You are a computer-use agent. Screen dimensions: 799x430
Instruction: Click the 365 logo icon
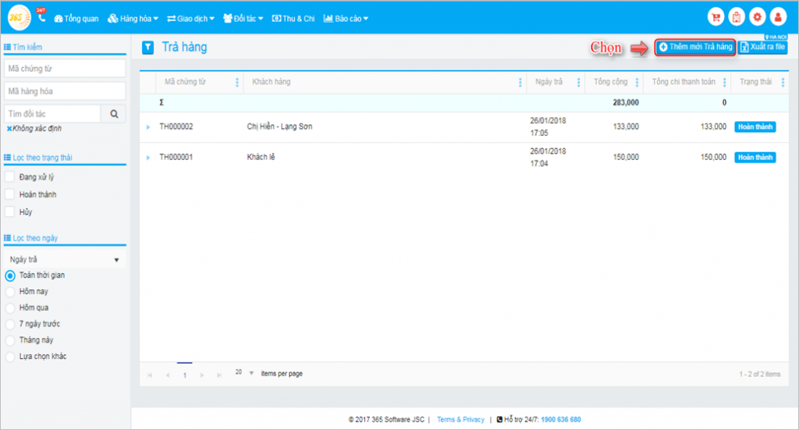click(19, 18)
